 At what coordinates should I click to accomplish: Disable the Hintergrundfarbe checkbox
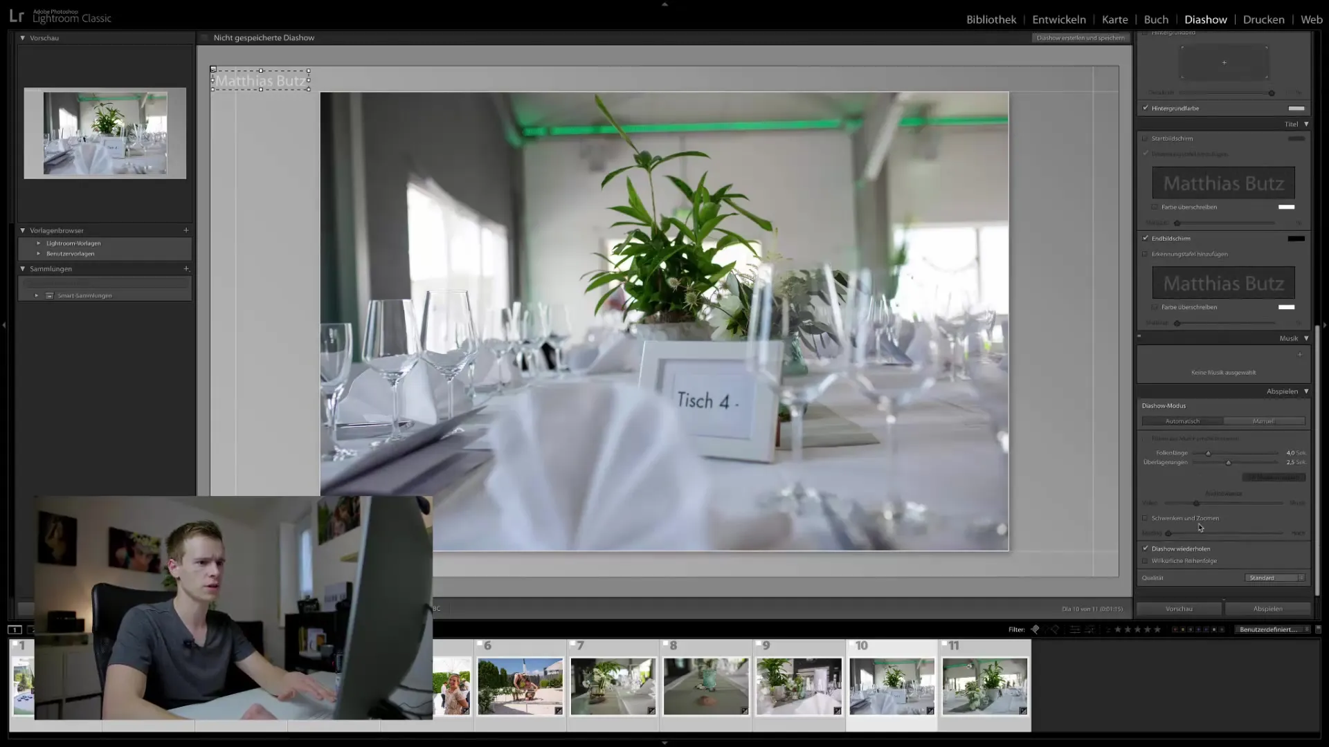coord(1146,108)
